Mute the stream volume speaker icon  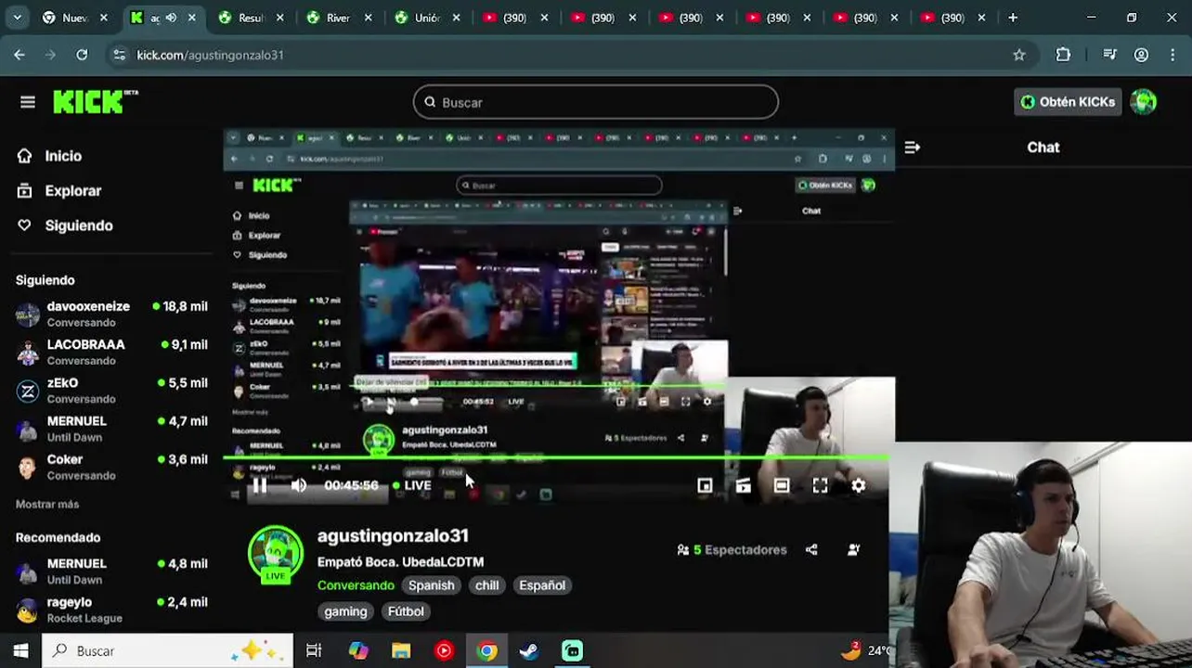tap(298, 485)
